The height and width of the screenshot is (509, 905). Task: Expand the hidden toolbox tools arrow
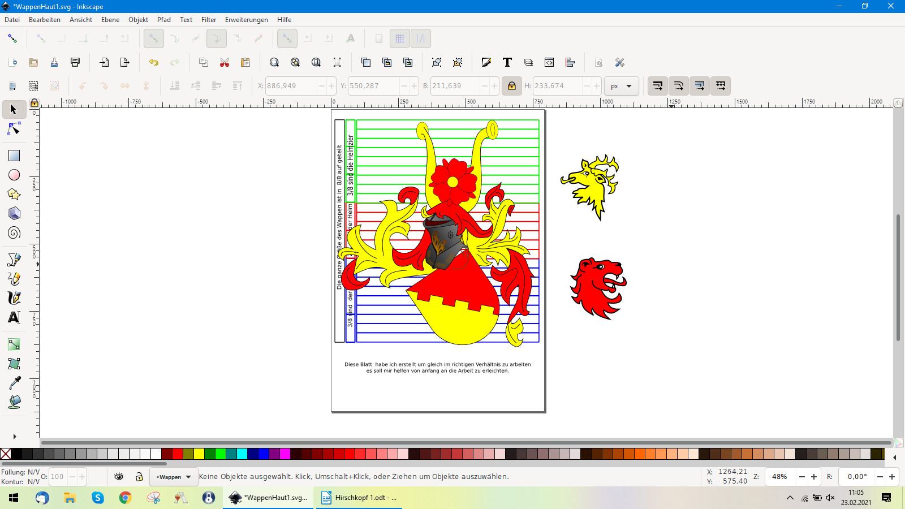pyautogui.click(x=14, y=437)
